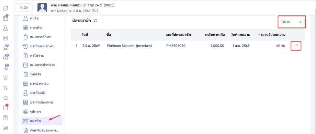Open the bar chart reports icon
316x134 pixels.
[x=5, y=127]
